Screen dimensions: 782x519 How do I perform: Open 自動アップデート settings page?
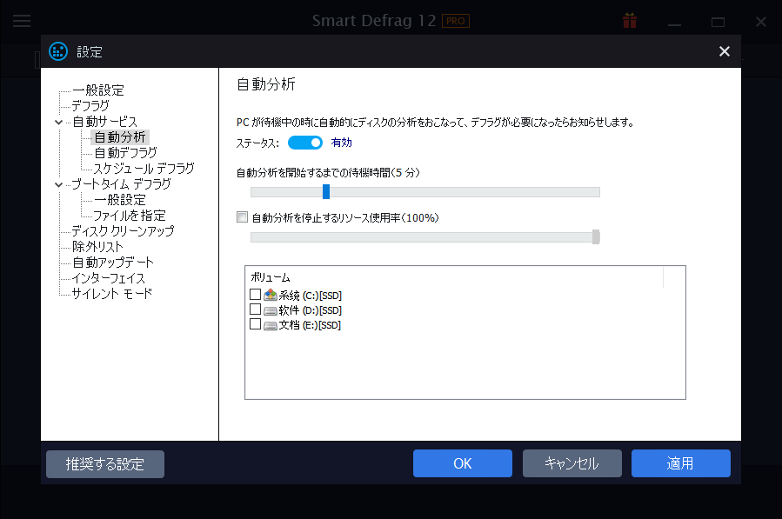coord(113,263)
